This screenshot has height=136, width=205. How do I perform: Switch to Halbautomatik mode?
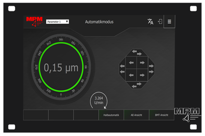tap(111, 115)
